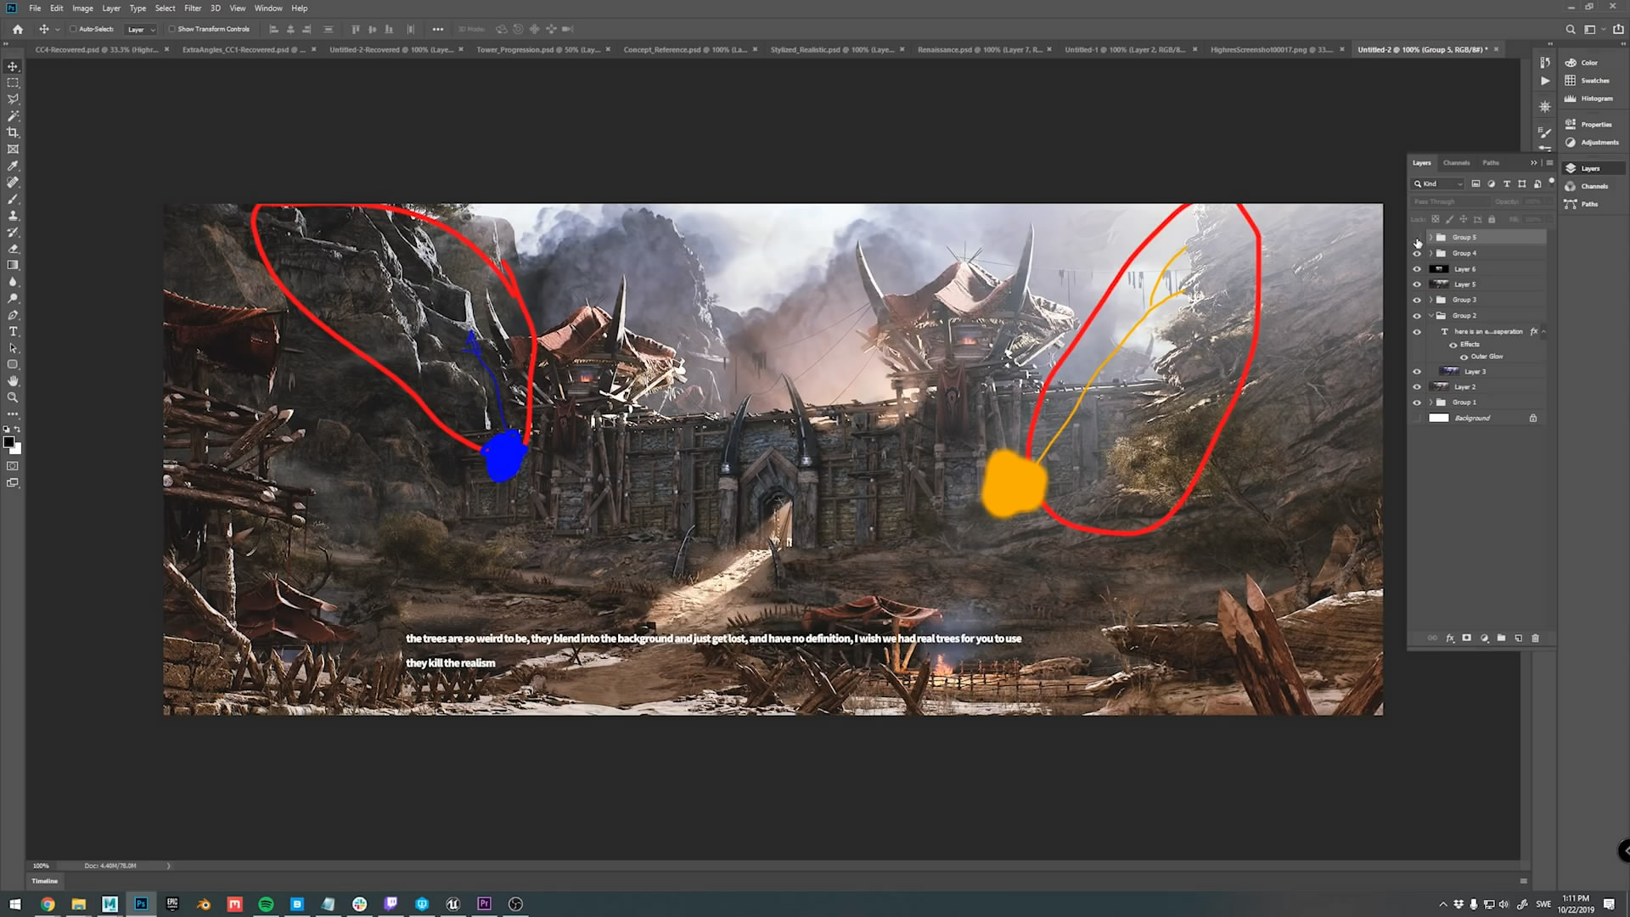Select the Zoom tool

tap(13, 397)
